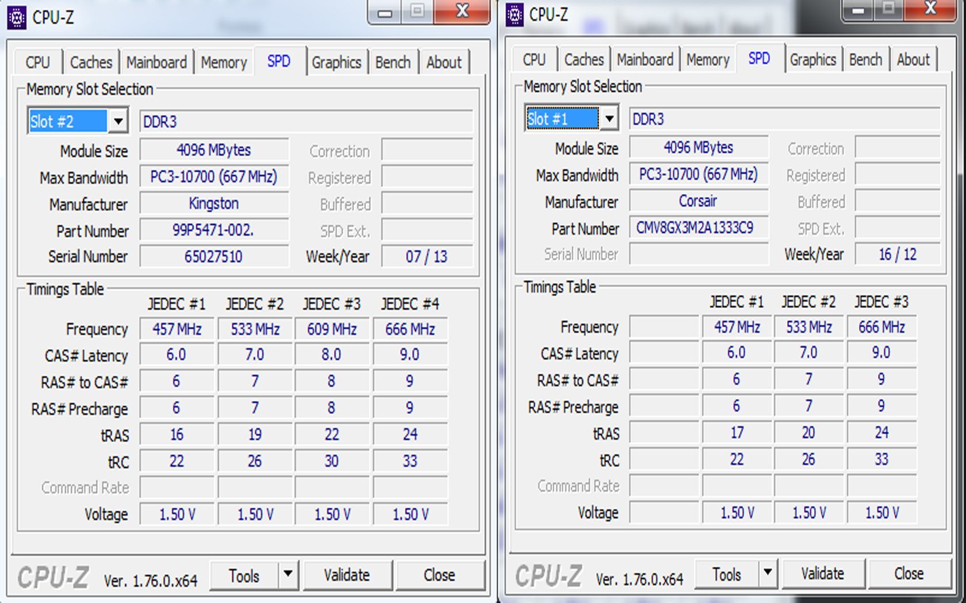Go to the Bench tab in the right window

pos(865,59)
